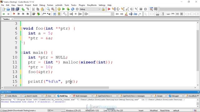The image size is (200, 112).
Task: Jump back with the green left arrow
Action: pos(4,14)
